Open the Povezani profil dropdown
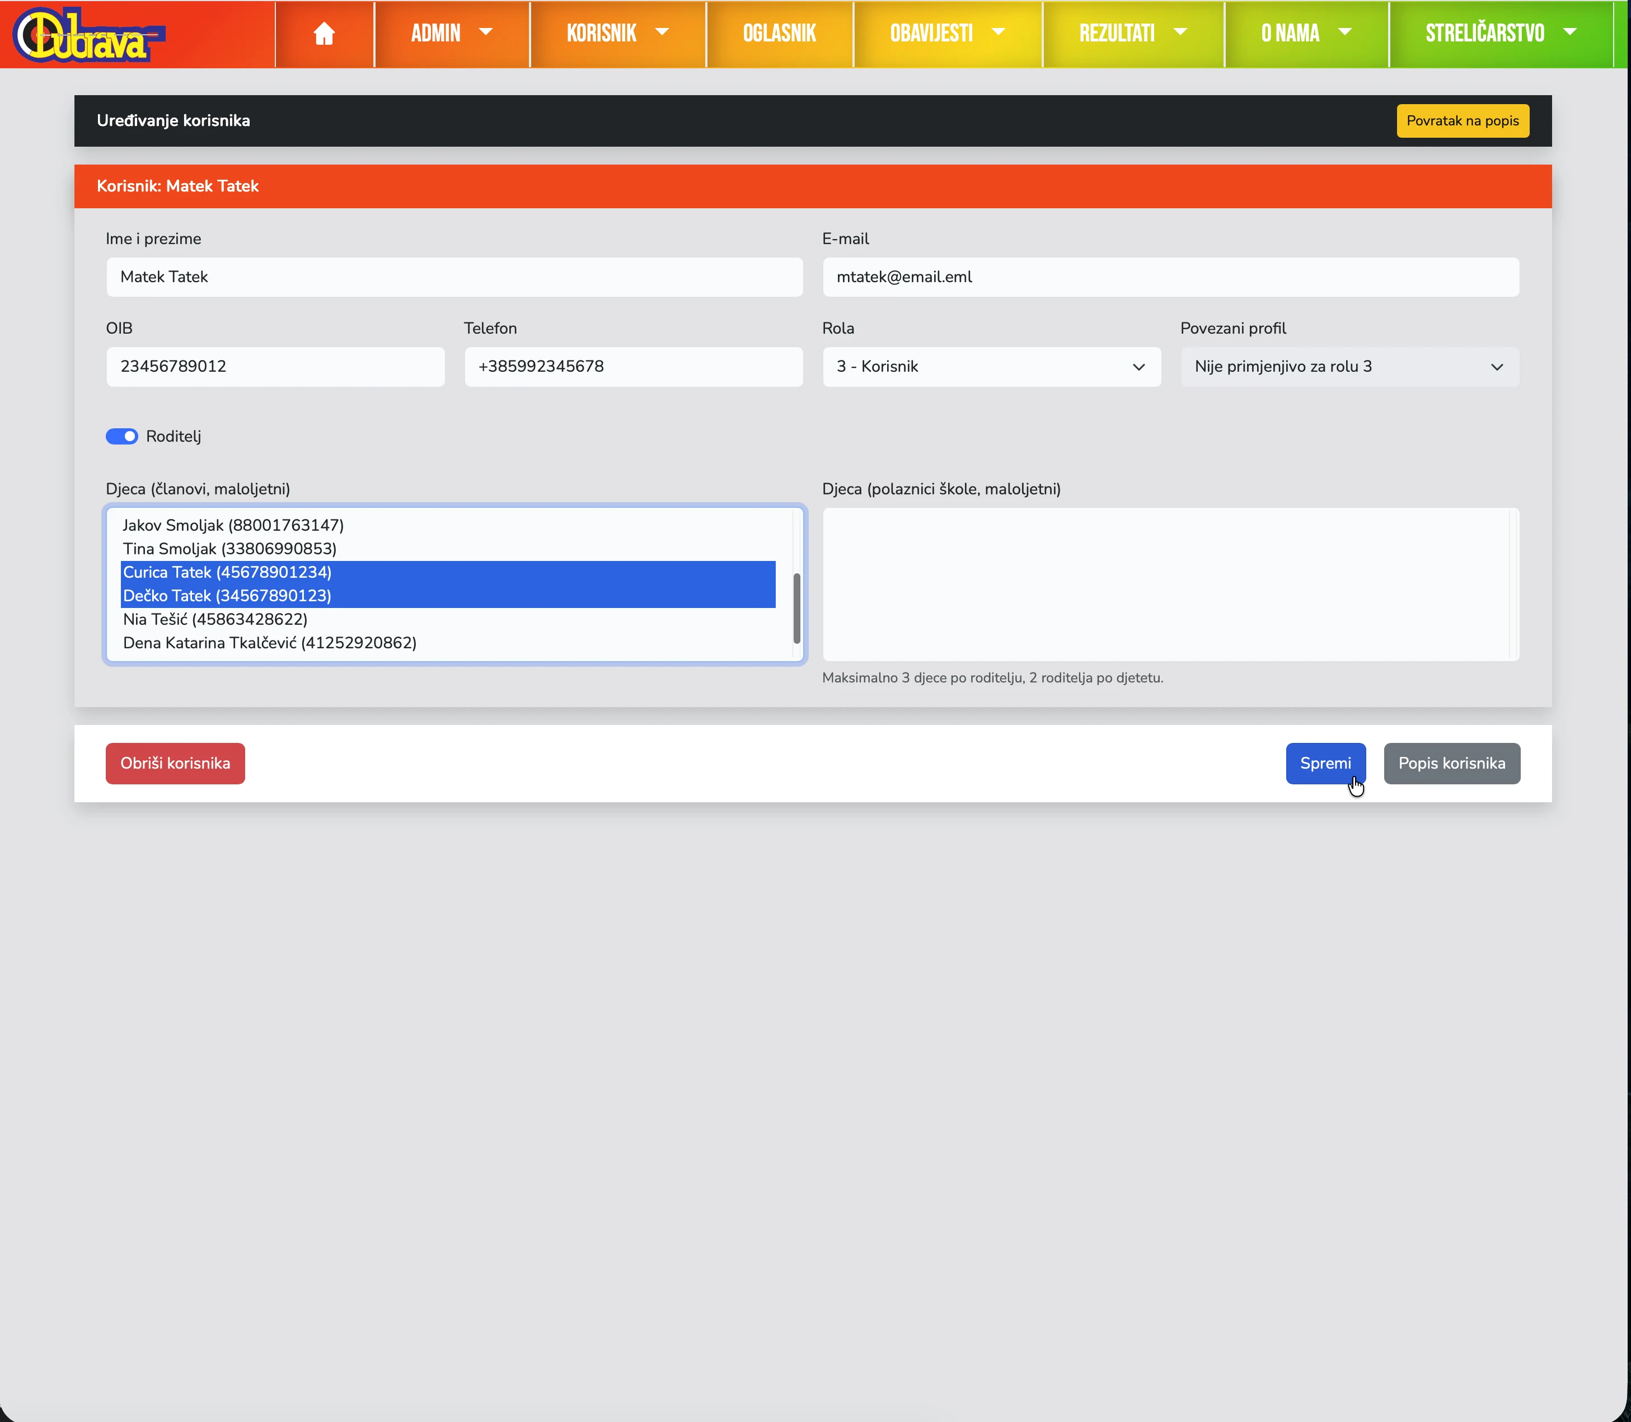1631x1422 pixels. point(1349,367)
